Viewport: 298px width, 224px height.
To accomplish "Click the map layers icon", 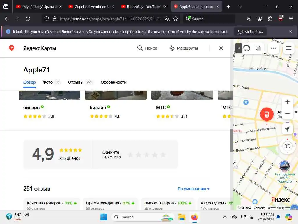I will [x=258, y=48].
